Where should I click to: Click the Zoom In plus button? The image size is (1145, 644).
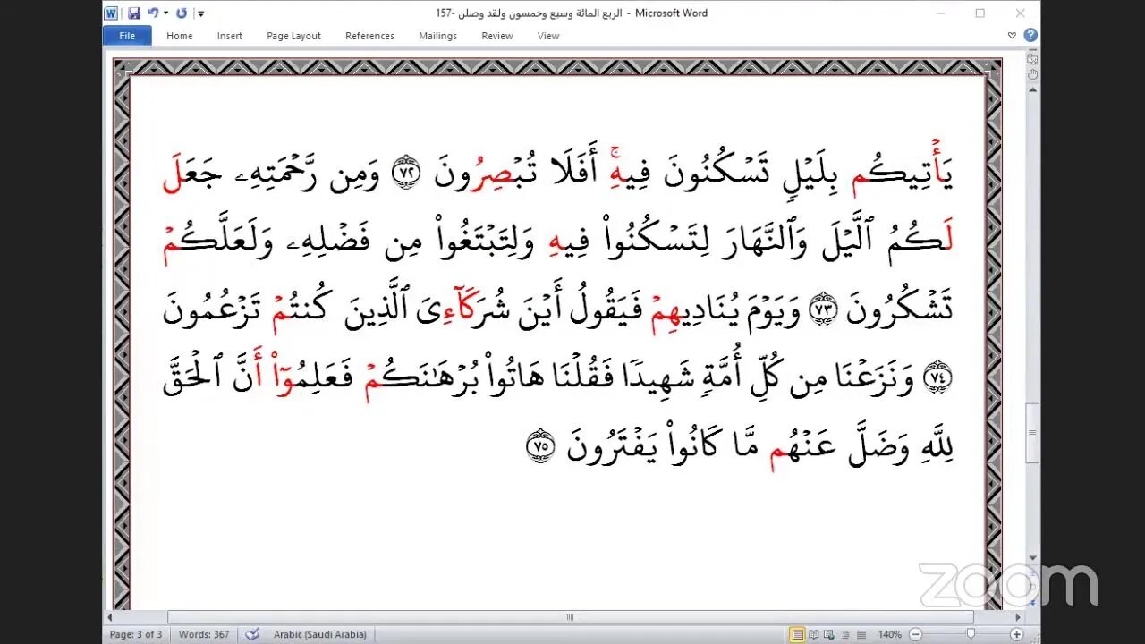tap(1016, 634)
